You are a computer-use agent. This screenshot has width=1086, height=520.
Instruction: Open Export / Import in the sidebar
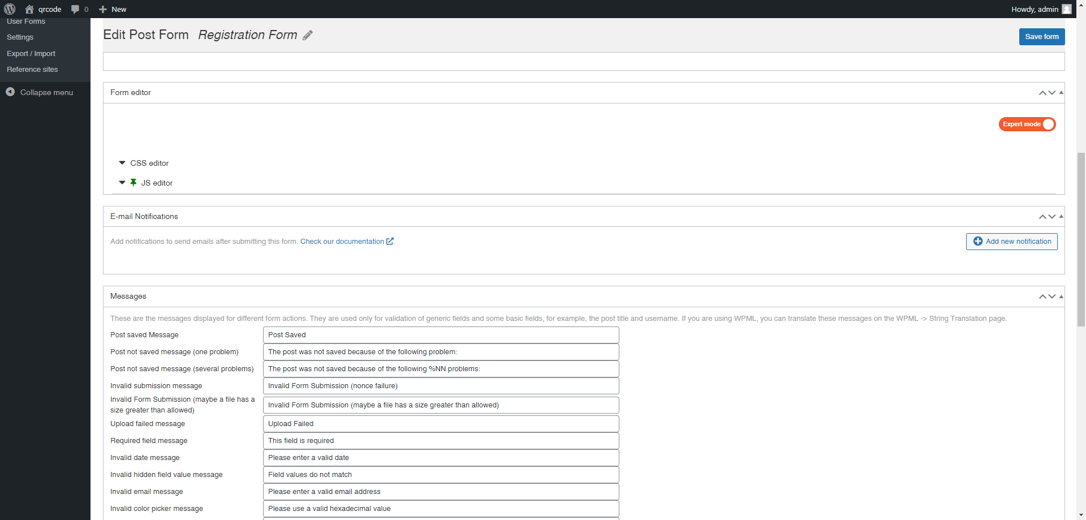tap(31, 53)
